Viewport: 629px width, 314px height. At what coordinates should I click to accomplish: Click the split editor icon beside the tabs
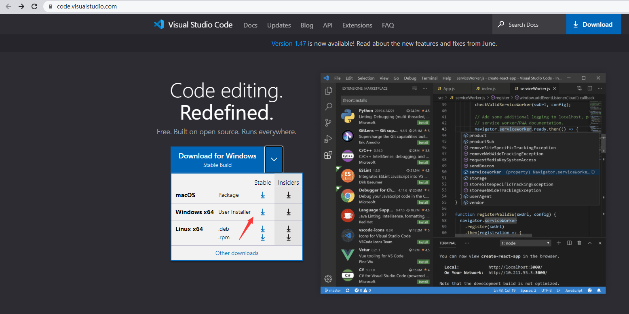590,89
